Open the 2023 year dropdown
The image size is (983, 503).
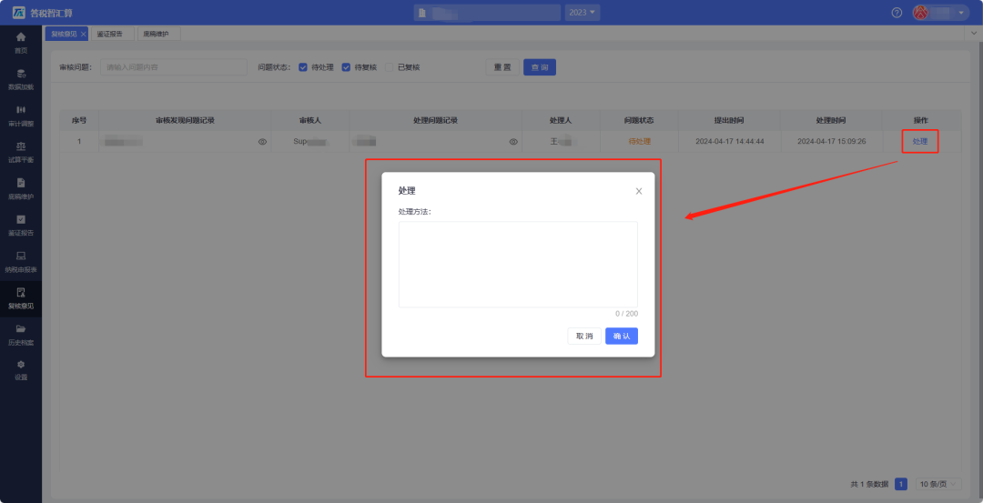[583, 13]
